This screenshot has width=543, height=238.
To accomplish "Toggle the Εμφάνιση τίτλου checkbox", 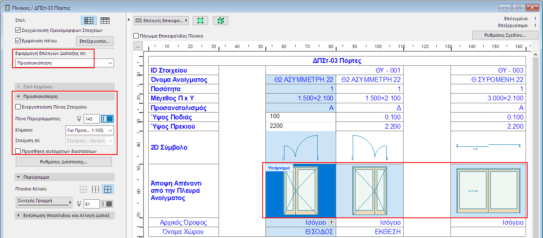I will tap(18, 41).
